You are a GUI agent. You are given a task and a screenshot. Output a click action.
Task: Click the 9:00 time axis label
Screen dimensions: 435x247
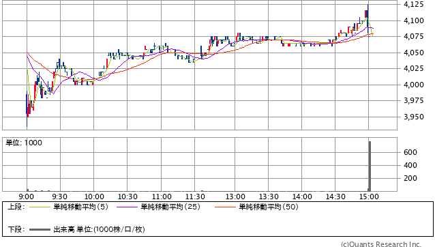tap(27, 197)
